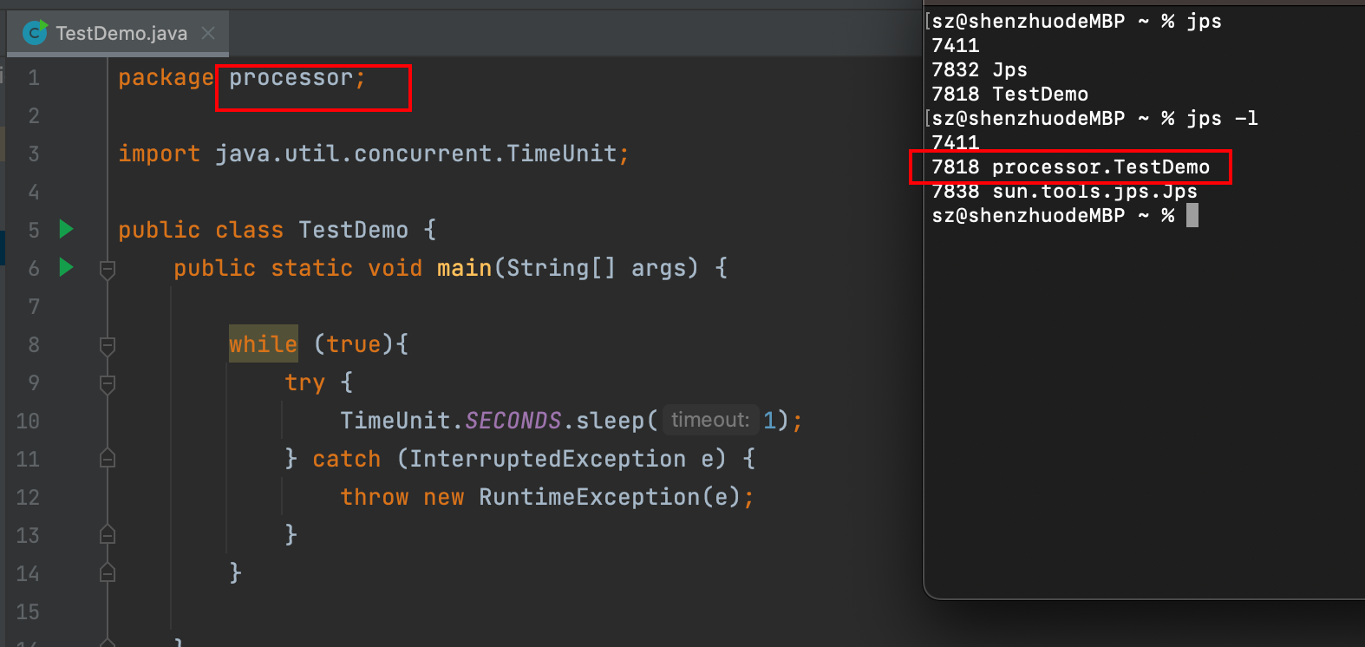Click the 'try' keyword on line 9
The image size is (1365, 647).
click(305, 382)
